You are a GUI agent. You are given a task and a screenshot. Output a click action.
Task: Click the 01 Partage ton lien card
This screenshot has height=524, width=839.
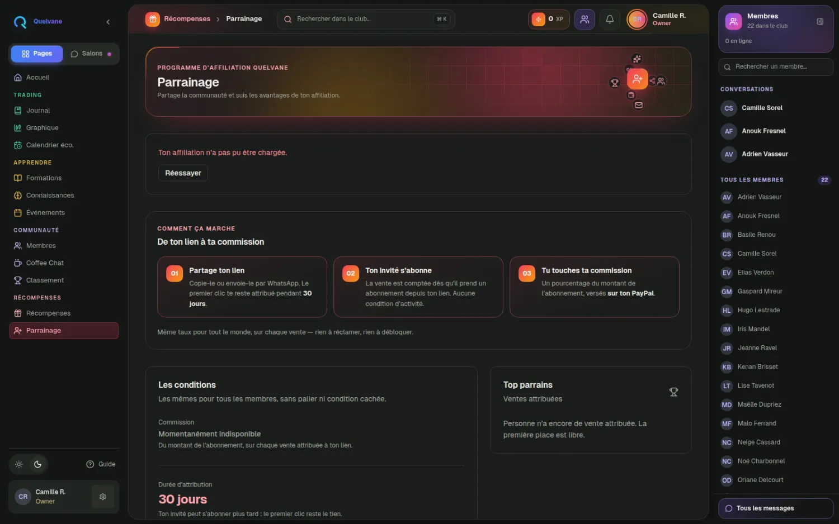click(242, 287)
